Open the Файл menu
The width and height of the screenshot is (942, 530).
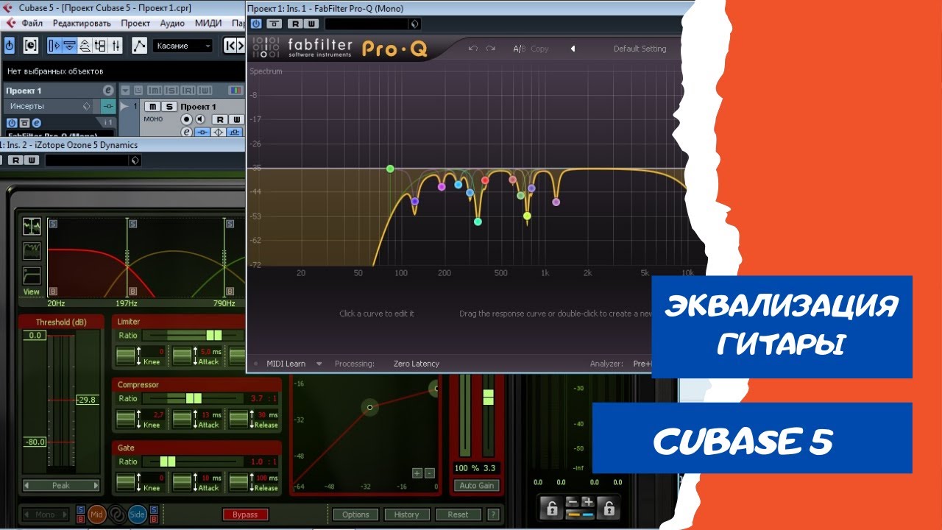32,23
